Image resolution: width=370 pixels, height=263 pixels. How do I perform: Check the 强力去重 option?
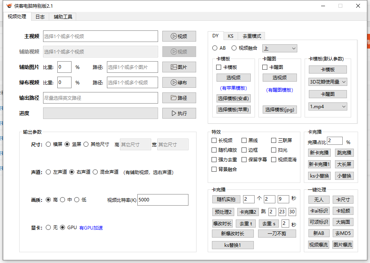click(x=214, y=159)
